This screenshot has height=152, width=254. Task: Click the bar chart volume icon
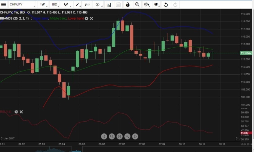click(x=108, y=5)
